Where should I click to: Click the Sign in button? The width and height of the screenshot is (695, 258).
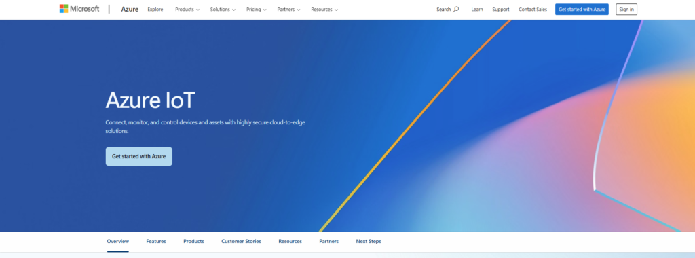(626, 10)
